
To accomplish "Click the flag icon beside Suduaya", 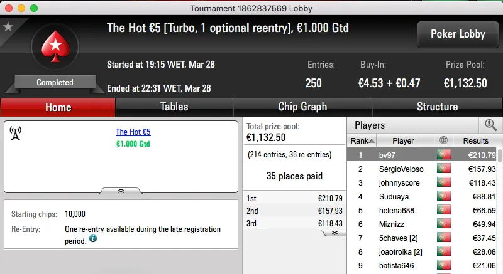I will point(444,196).
